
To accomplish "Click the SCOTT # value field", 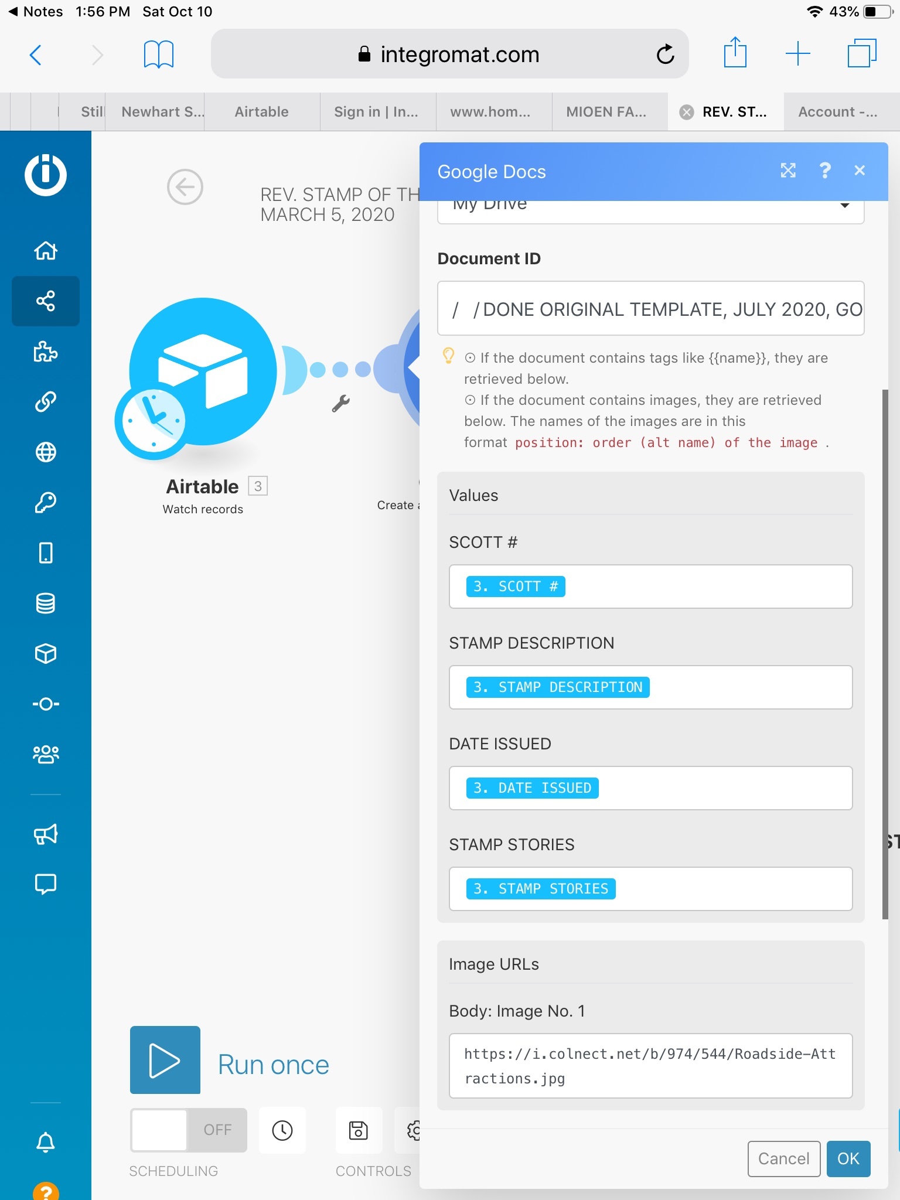I will [651, 587].
